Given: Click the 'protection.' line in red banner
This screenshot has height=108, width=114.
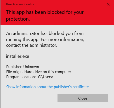Looking at the screenshot, I should [x=18, y=19].
